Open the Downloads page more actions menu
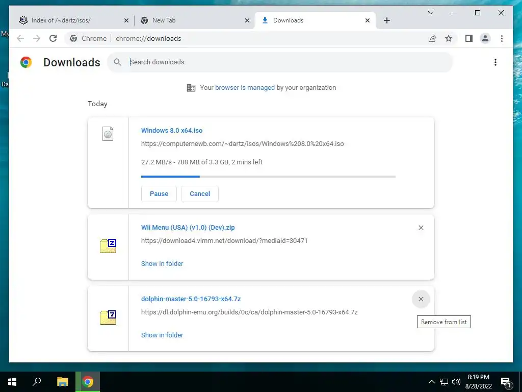This screenshot has height=392, width=522. (495, 62)
